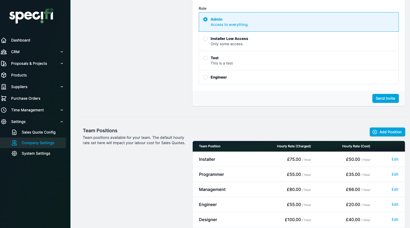
Task: Click the Sales Quote Config document icon
Action: (14, 132)
